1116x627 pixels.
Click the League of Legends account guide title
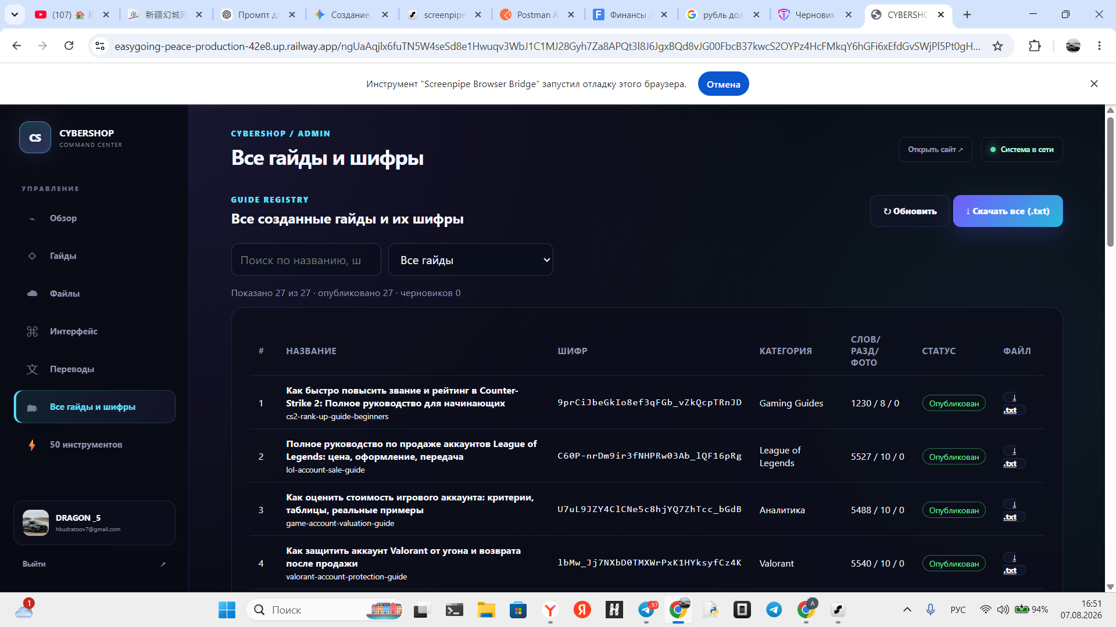coord(412,451)
